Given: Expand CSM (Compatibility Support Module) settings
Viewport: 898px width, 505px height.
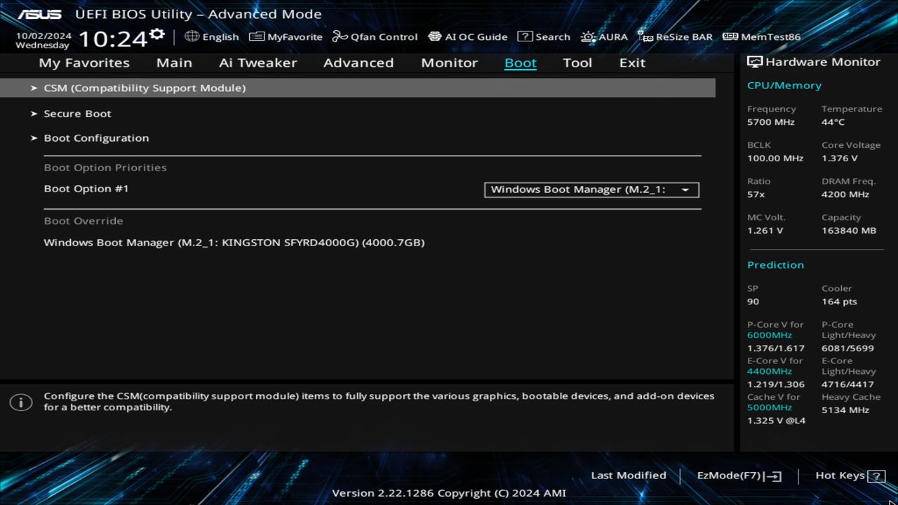Looking at the screenshot, I should click(x=145, y=88).
